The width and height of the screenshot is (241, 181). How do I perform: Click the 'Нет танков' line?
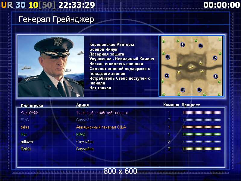pyautogui.click(x=100, y=88)
